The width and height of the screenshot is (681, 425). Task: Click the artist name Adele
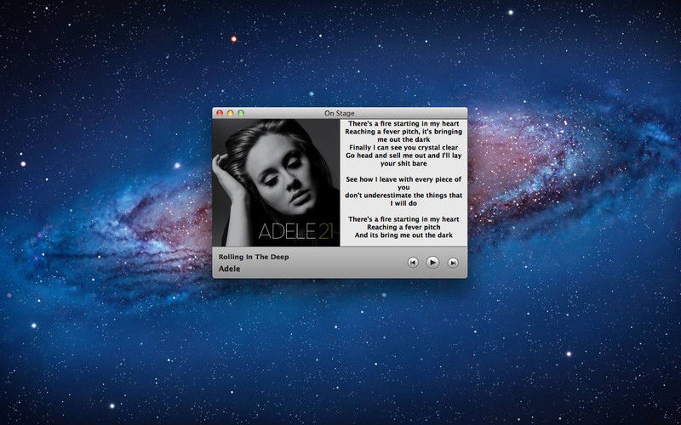[229, 269]
